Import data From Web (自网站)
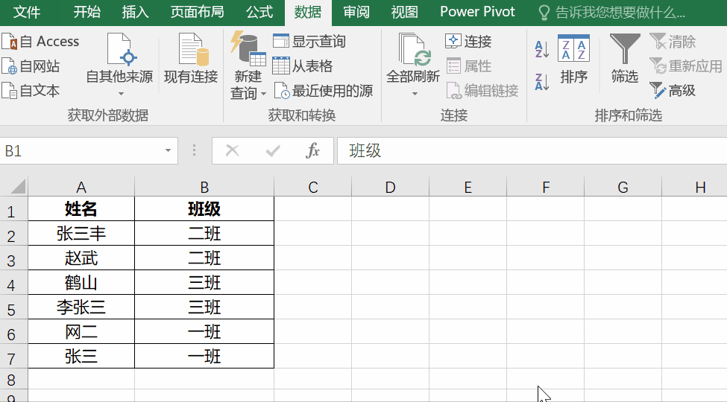This screenshot has width=727, height=402. [x=31, y=66]
